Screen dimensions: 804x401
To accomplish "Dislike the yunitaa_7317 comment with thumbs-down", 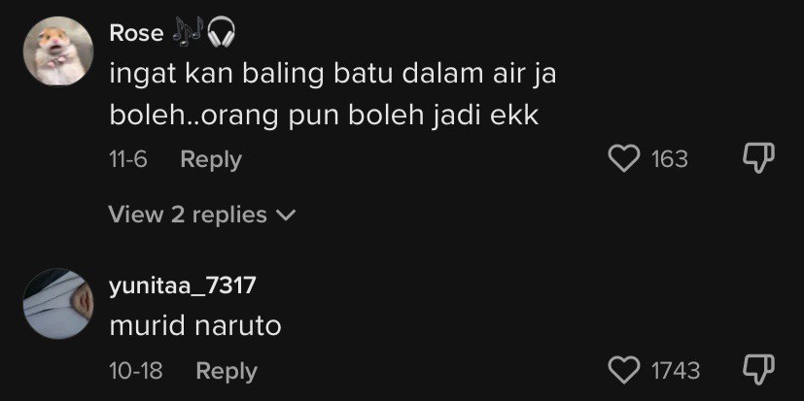I will pos(758,369).
